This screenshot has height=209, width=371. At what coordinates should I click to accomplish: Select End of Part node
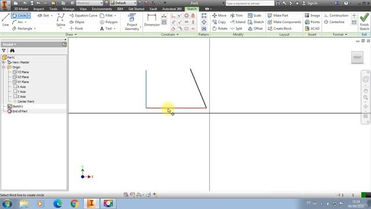click(x=17, y=111)
